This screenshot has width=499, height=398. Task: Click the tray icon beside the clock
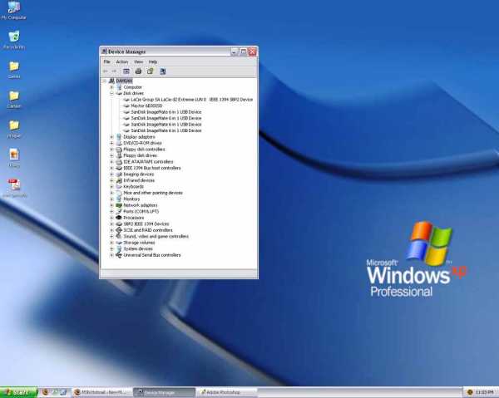[x=470, y=392]
